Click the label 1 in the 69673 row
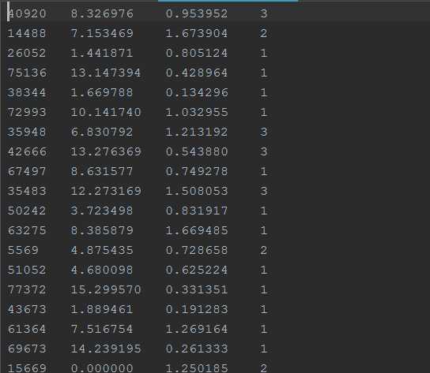 pyautogui.click(x=263, y=349)
